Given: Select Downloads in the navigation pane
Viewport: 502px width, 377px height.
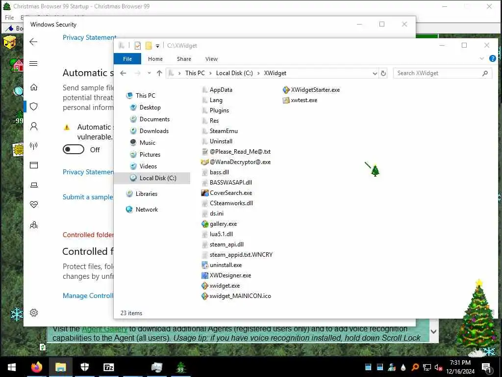Looking at the screenshot, I should (150, 131).
